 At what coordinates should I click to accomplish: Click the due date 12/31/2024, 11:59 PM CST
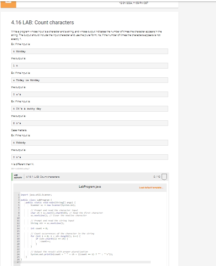[134, 3]
